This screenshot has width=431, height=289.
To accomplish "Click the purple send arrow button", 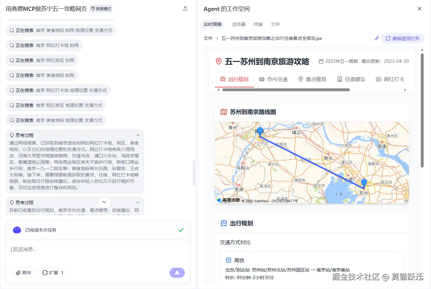I will click(177, 273).
